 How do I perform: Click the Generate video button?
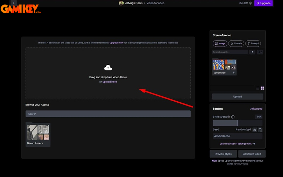[252, 154]
